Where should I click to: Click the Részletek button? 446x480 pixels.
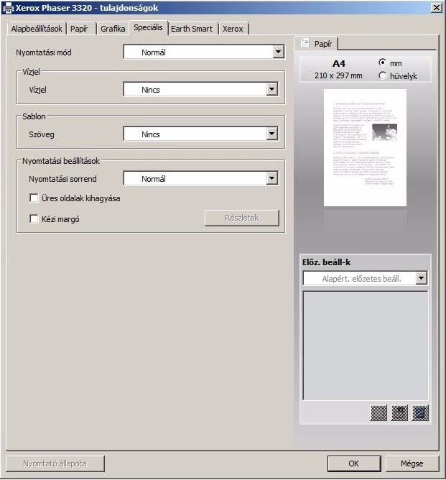tap(241, 218)
